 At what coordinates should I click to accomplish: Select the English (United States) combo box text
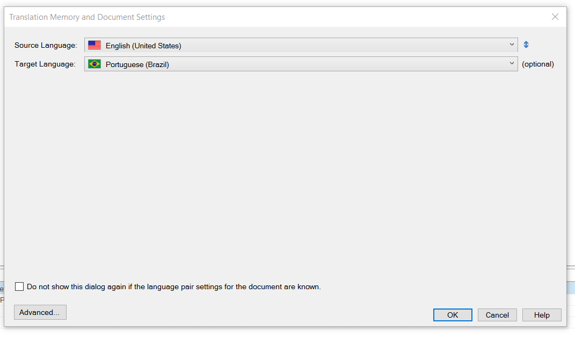point(143,46)
